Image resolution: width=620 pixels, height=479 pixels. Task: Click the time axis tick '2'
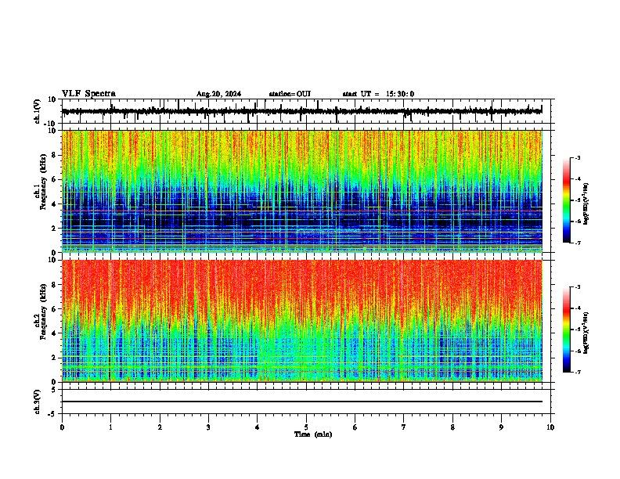point(160,427)
